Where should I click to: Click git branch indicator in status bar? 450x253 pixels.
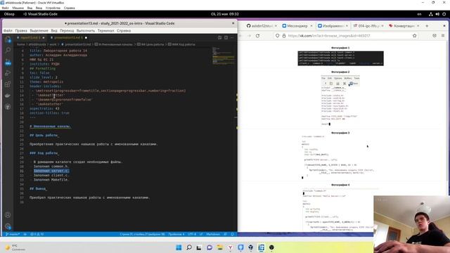13,234
